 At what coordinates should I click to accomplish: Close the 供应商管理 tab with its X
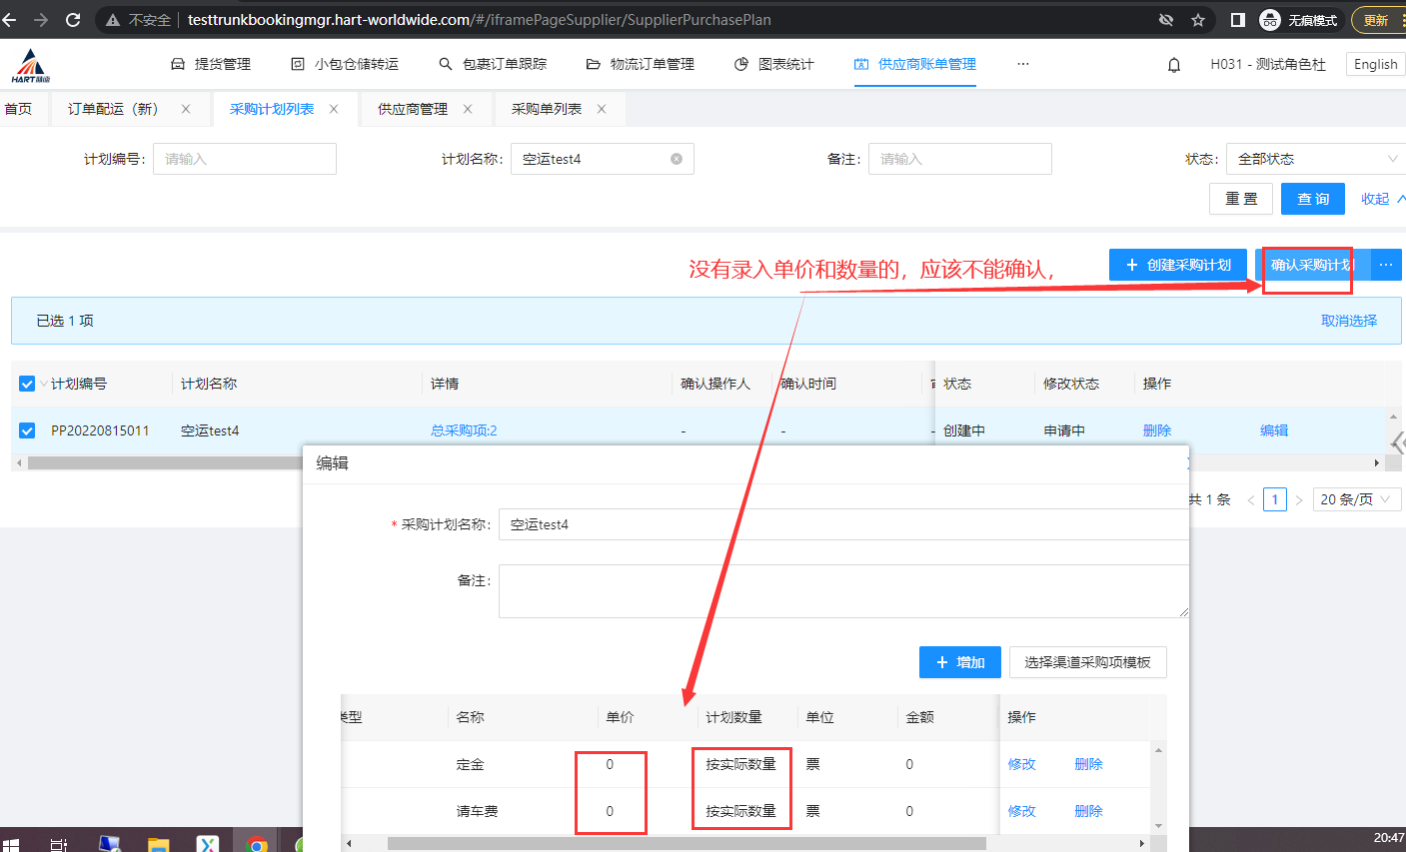[x=468, y=109]
